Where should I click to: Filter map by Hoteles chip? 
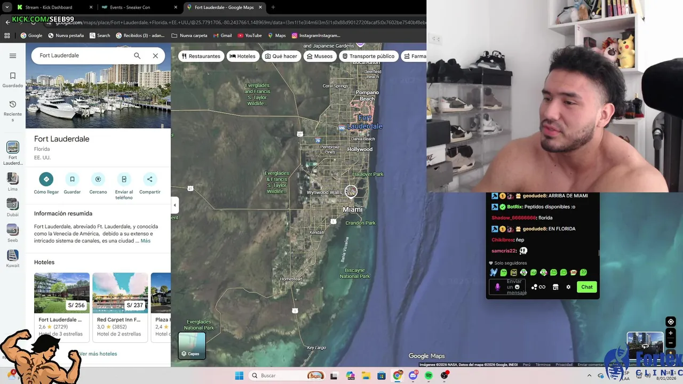coord(242,56)
